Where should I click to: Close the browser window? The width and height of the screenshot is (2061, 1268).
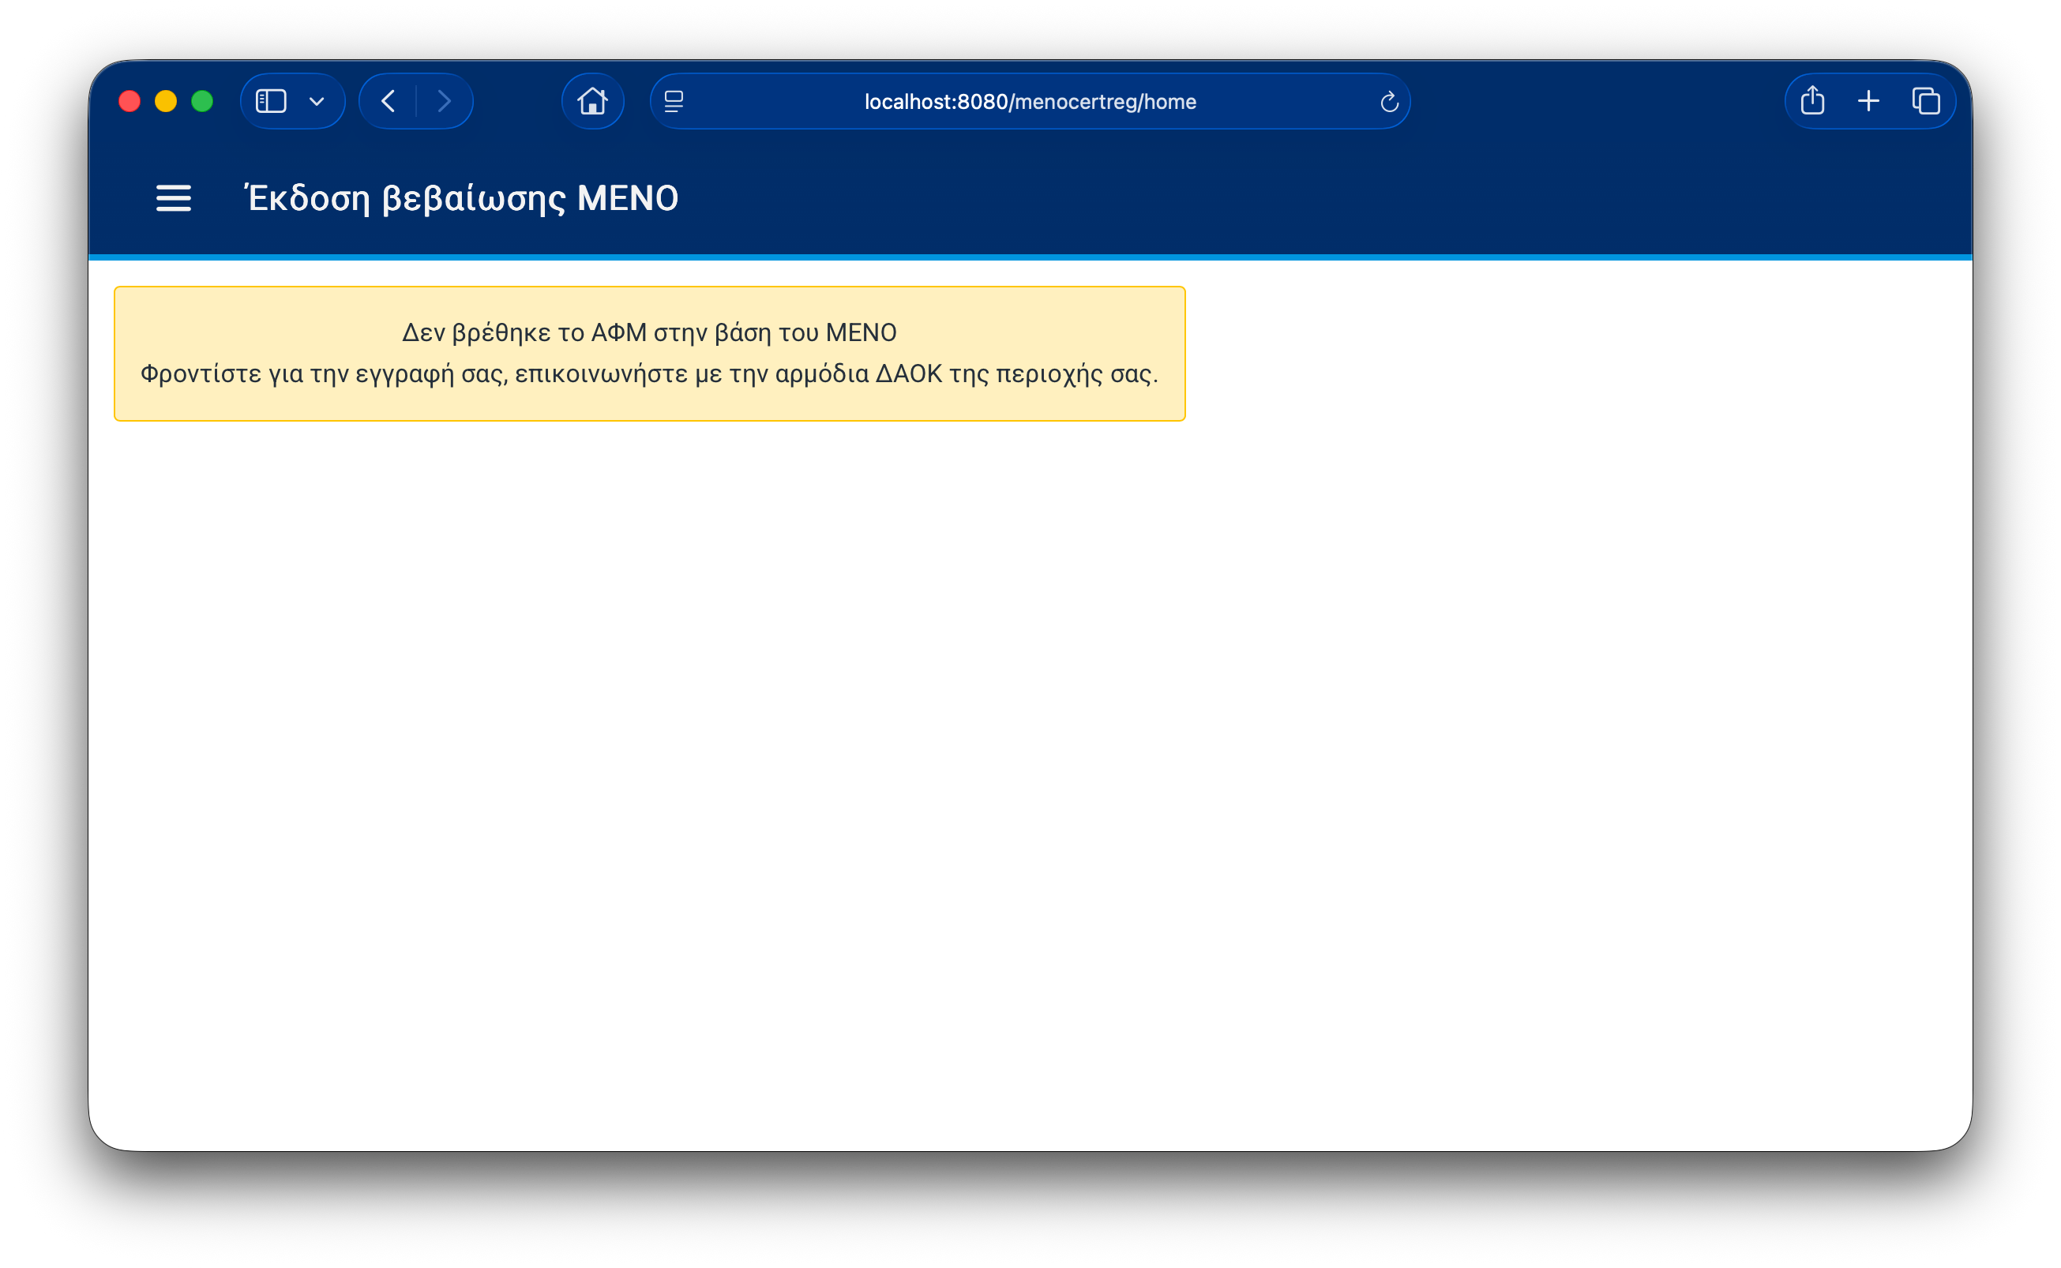pos(130,102)
